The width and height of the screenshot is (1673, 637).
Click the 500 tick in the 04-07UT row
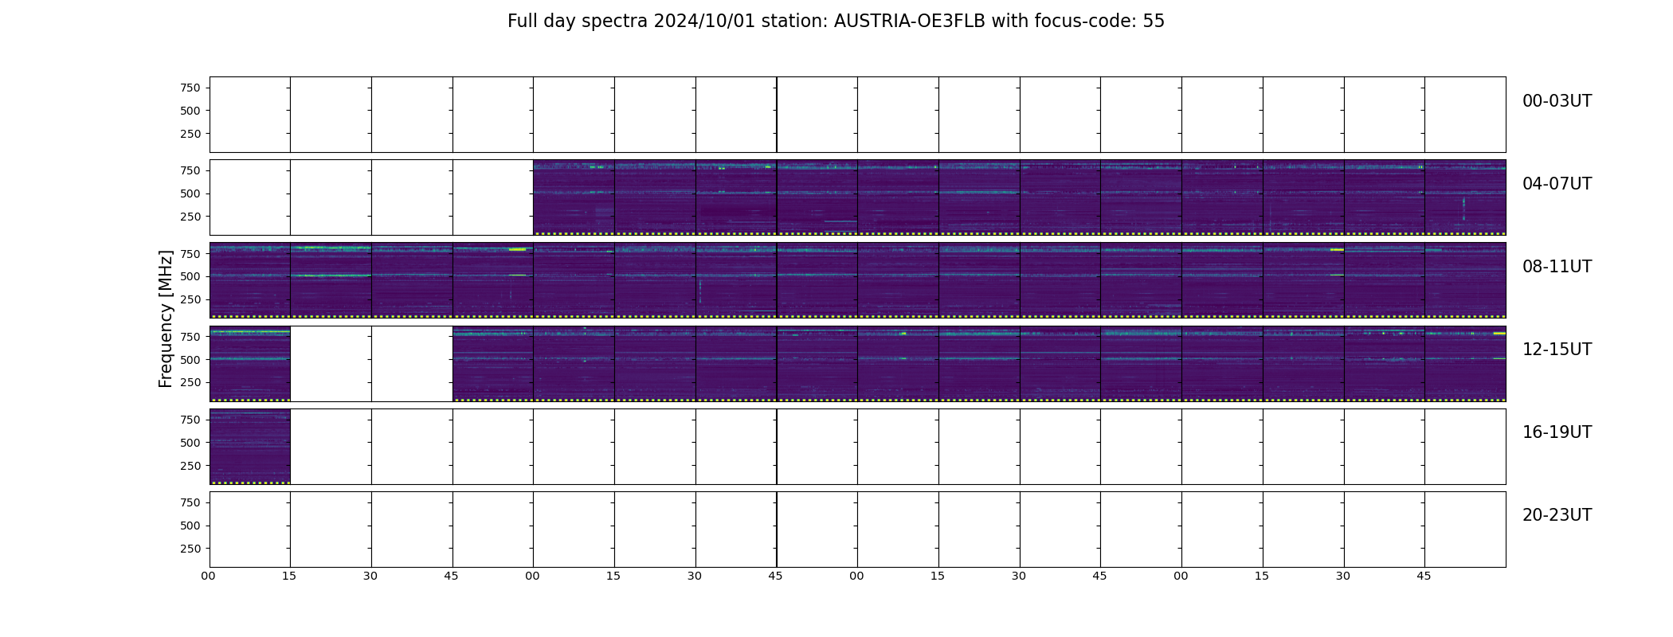[x=190, y=193]
